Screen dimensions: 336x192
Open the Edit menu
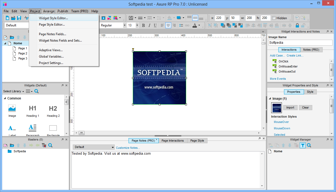(x=14, y=11)
